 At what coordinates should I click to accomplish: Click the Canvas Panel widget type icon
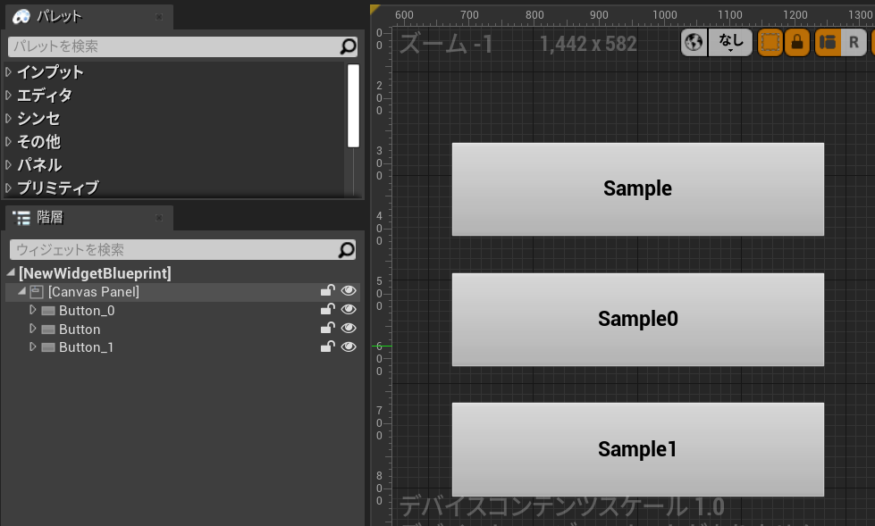[x=37, y=292]
